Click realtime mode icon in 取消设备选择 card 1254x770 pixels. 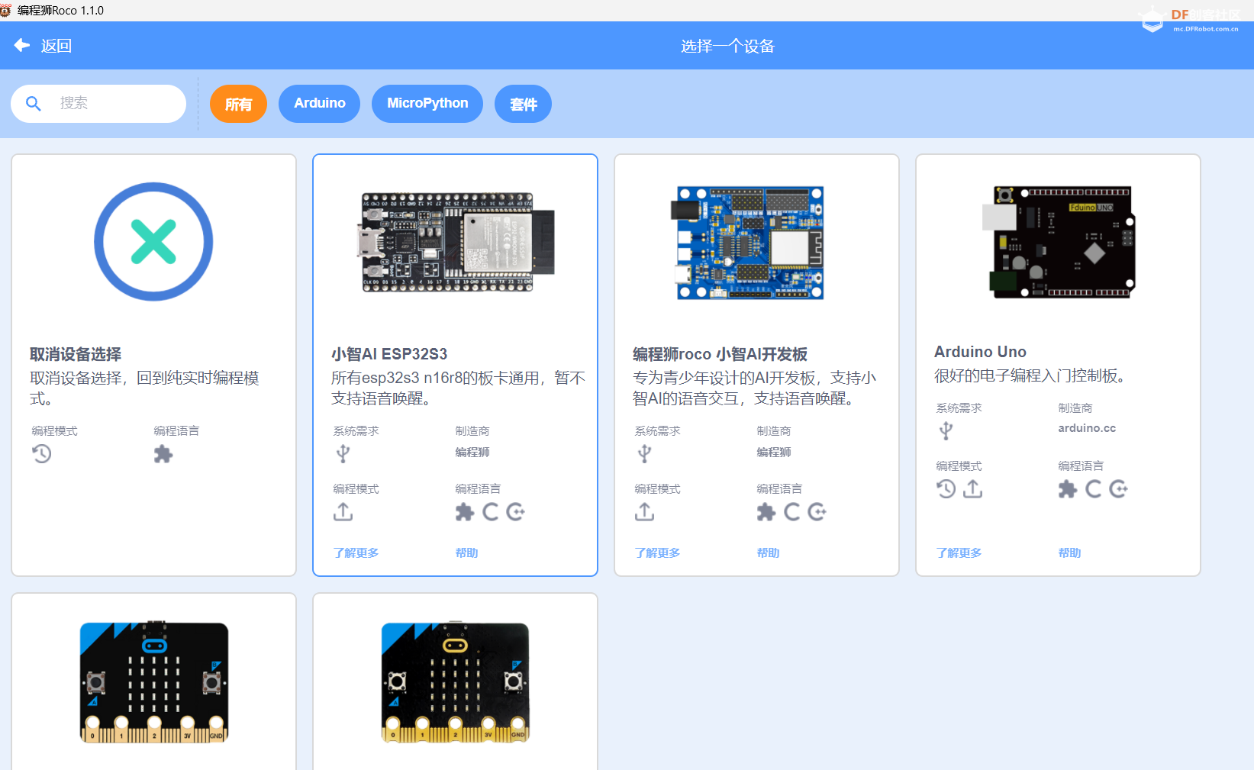pos(42,454)
